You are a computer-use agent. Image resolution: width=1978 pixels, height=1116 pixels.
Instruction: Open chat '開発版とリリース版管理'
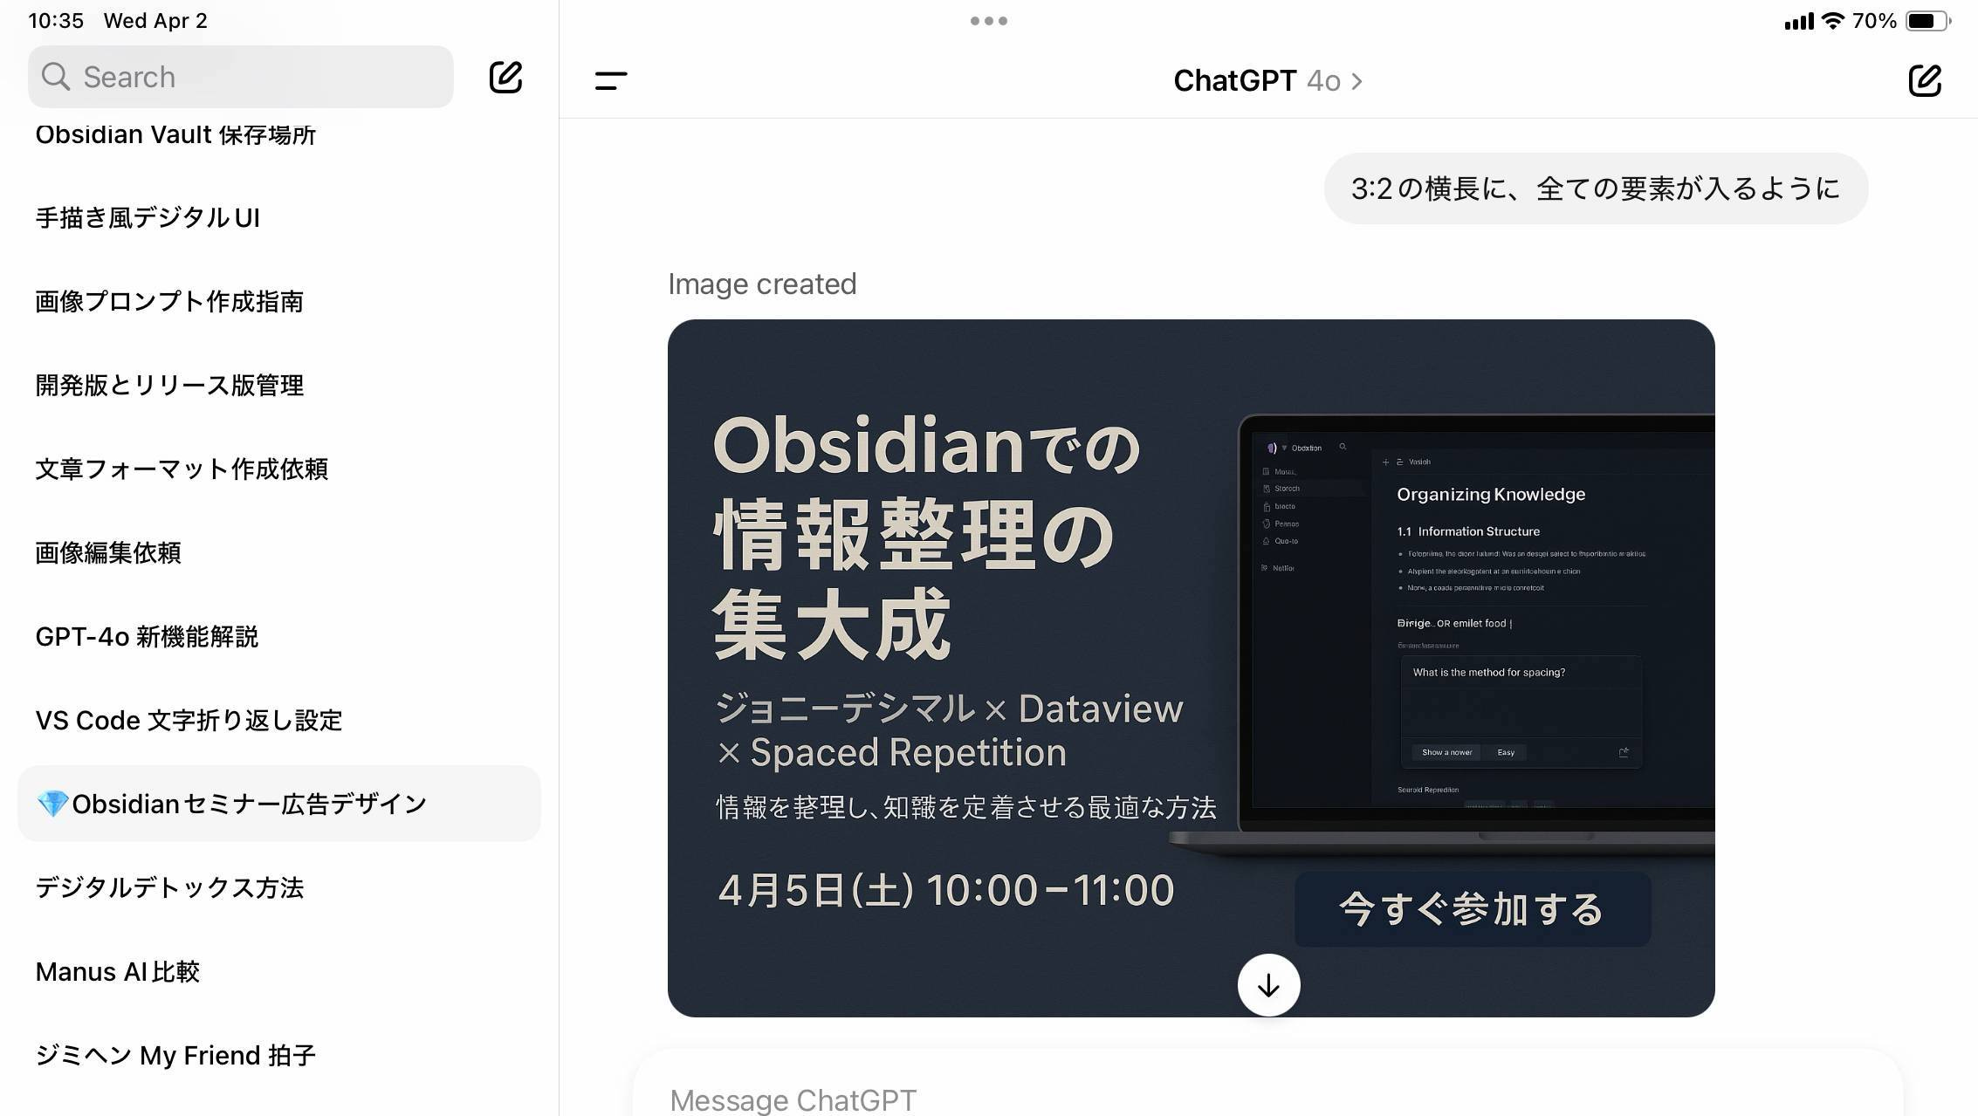169,385
